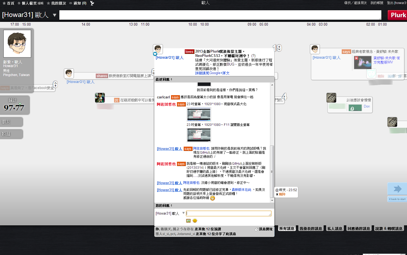Click the large right arrow timeline button
This screenshot has height=255, width=407.
(397, 189)
